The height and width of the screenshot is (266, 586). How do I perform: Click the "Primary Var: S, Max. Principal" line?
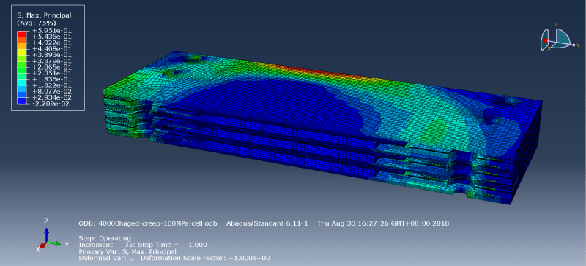point(127,251)
